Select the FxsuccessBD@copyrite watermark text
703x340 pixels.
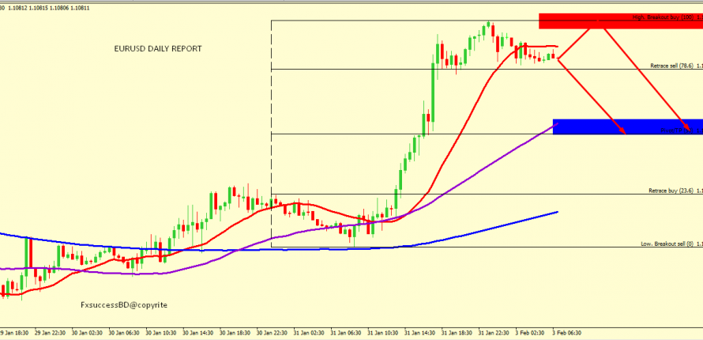coord(124,304)
